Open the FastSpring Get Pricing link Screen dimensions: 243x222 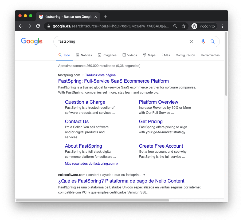(151, 121)
